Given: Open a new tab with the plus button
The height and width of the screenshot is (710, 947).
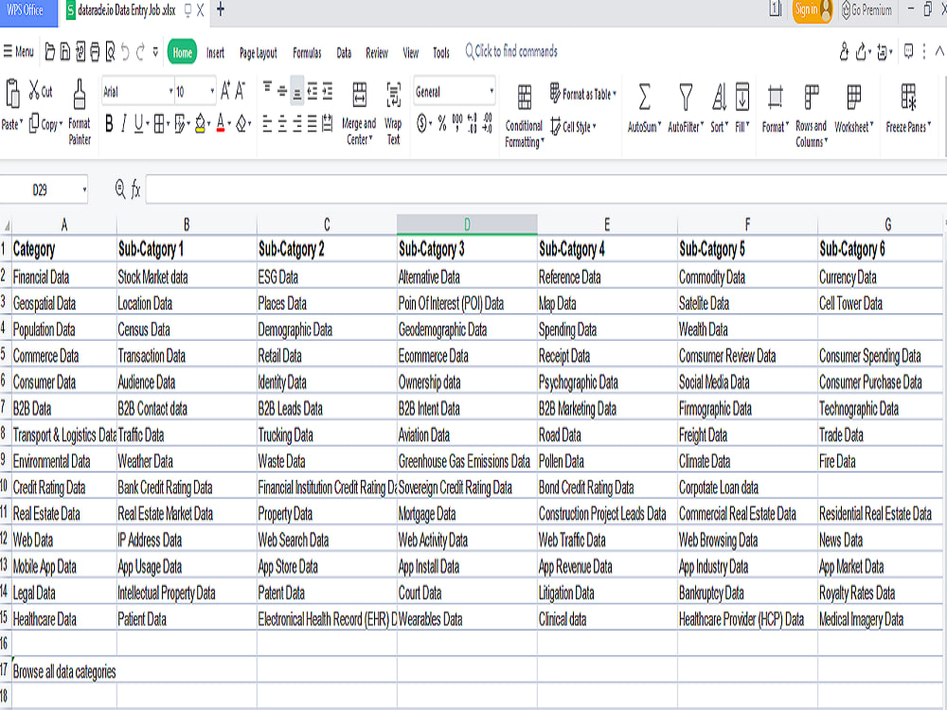Looking at the screenshot, I should pyautogui.click(x=221, y=9).
